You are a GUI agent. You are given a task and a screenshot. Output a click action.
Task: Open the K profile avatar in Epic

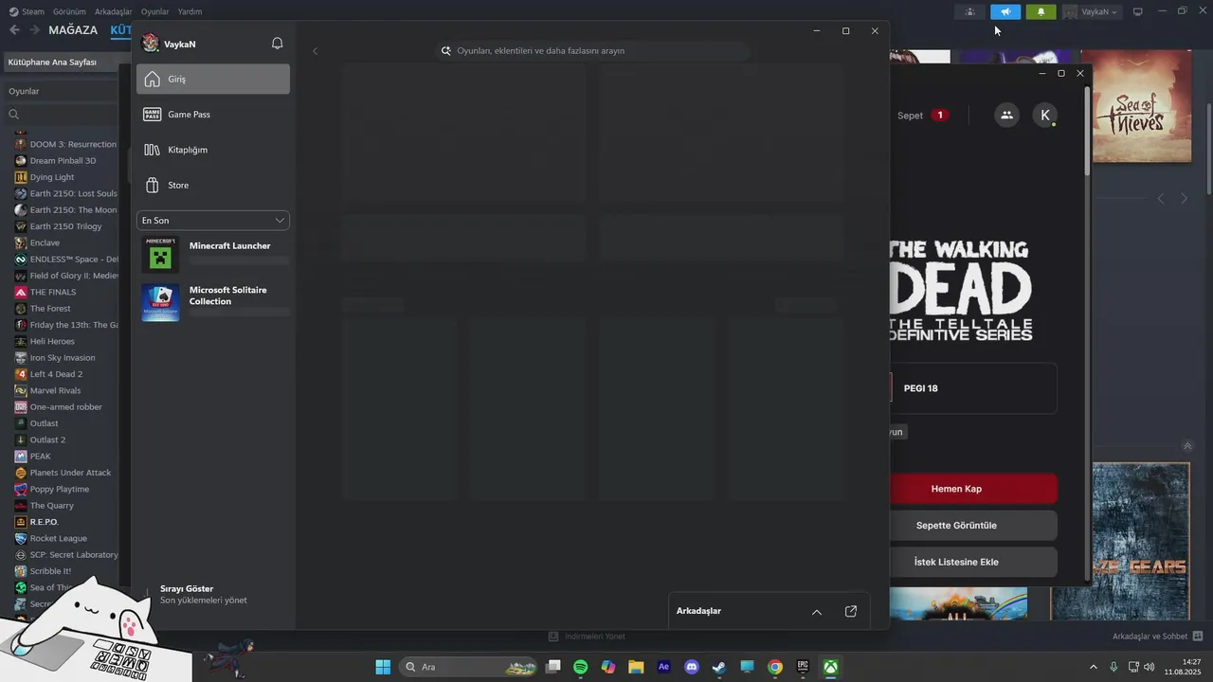tap(1045, 116)
